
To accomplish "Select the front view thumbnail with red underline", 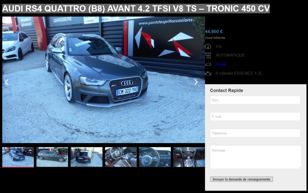I will click(18, 157).
